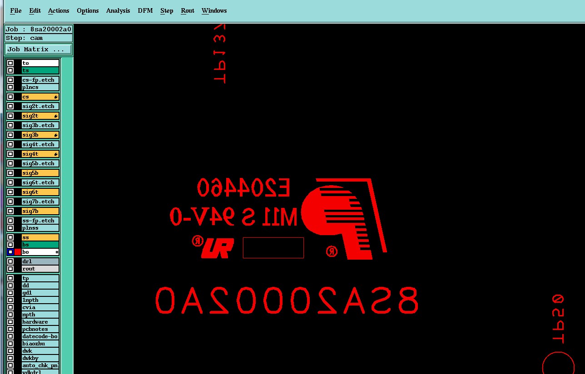Toggle the checkbox for layer to
Viewport: 585px width, 374px height.
[x=10, y=63]
